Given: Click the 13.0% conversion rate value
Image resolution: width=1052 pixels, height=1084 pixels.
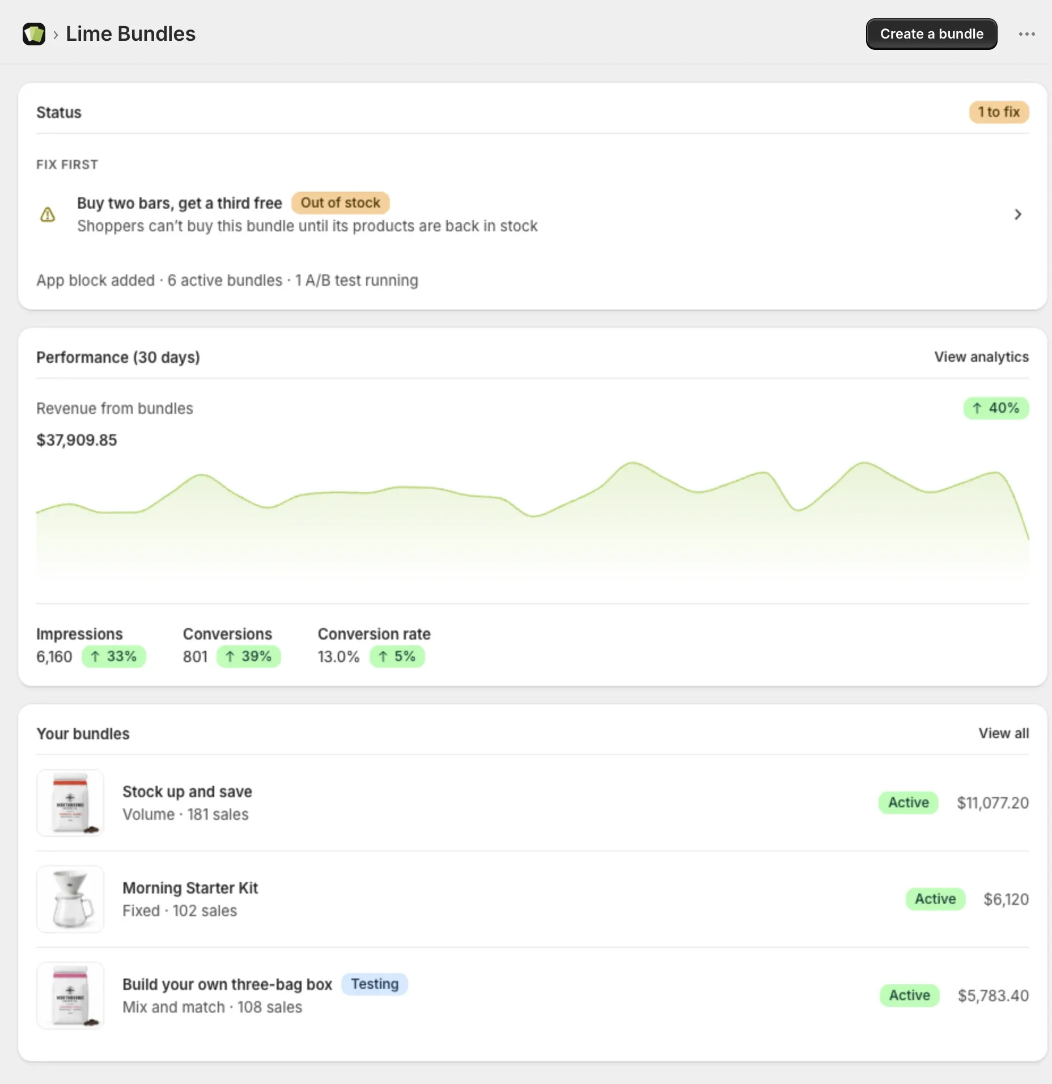Looking at the screenshot, I should point(338,657).
